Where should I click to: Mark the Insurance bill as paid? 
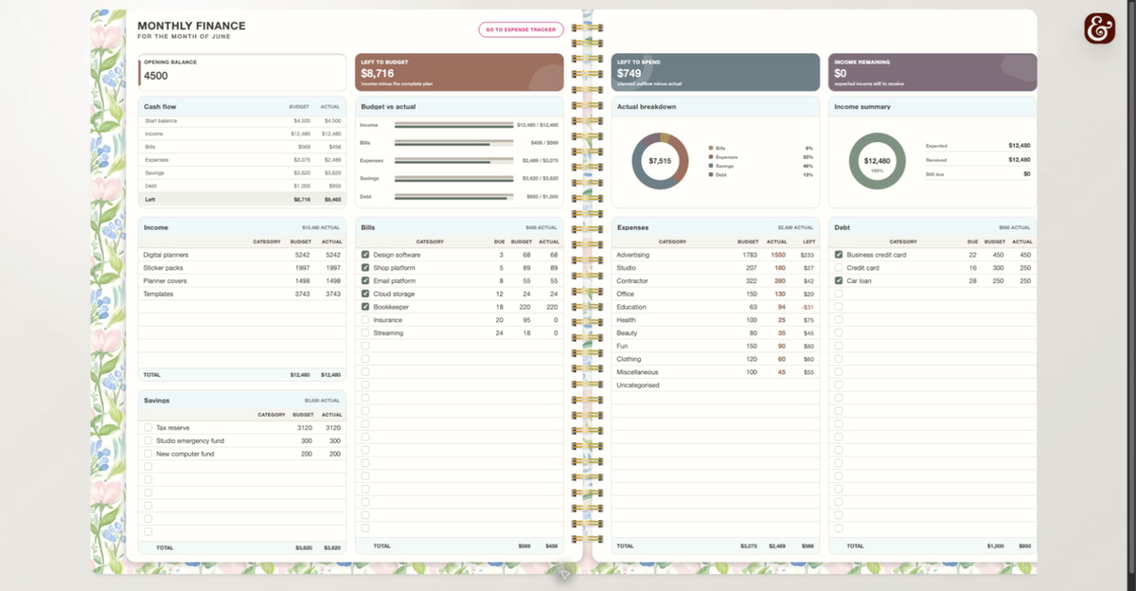[365, 320]
